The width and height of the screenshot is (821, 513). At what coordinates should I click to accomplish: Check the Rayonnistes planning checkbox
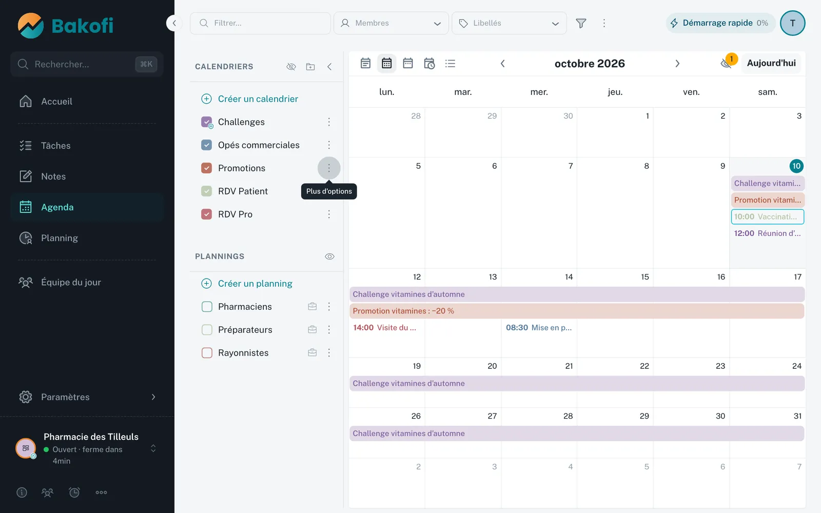point(207,353)
